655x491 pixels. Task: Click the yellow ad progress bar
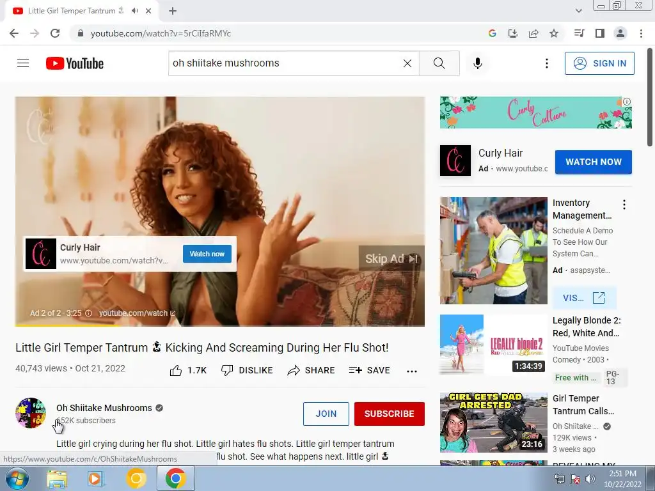point(68,325)
